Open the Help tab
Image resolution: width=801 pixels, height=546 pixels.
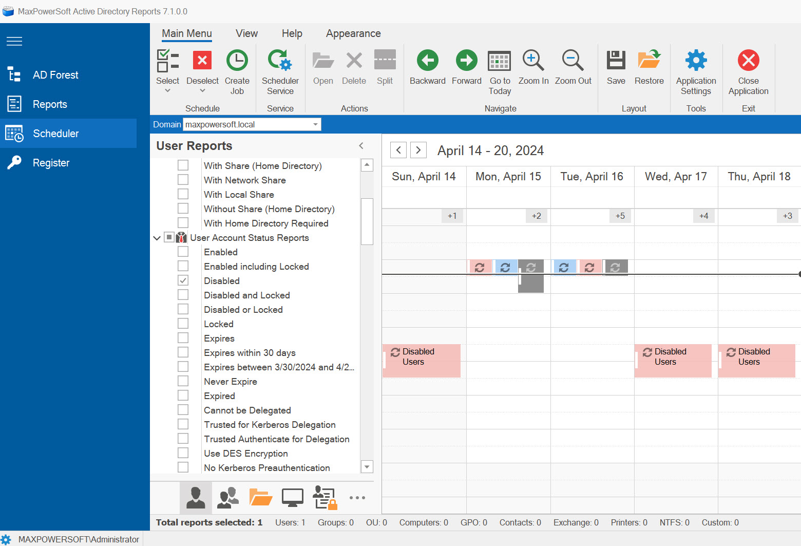(292, 33)
